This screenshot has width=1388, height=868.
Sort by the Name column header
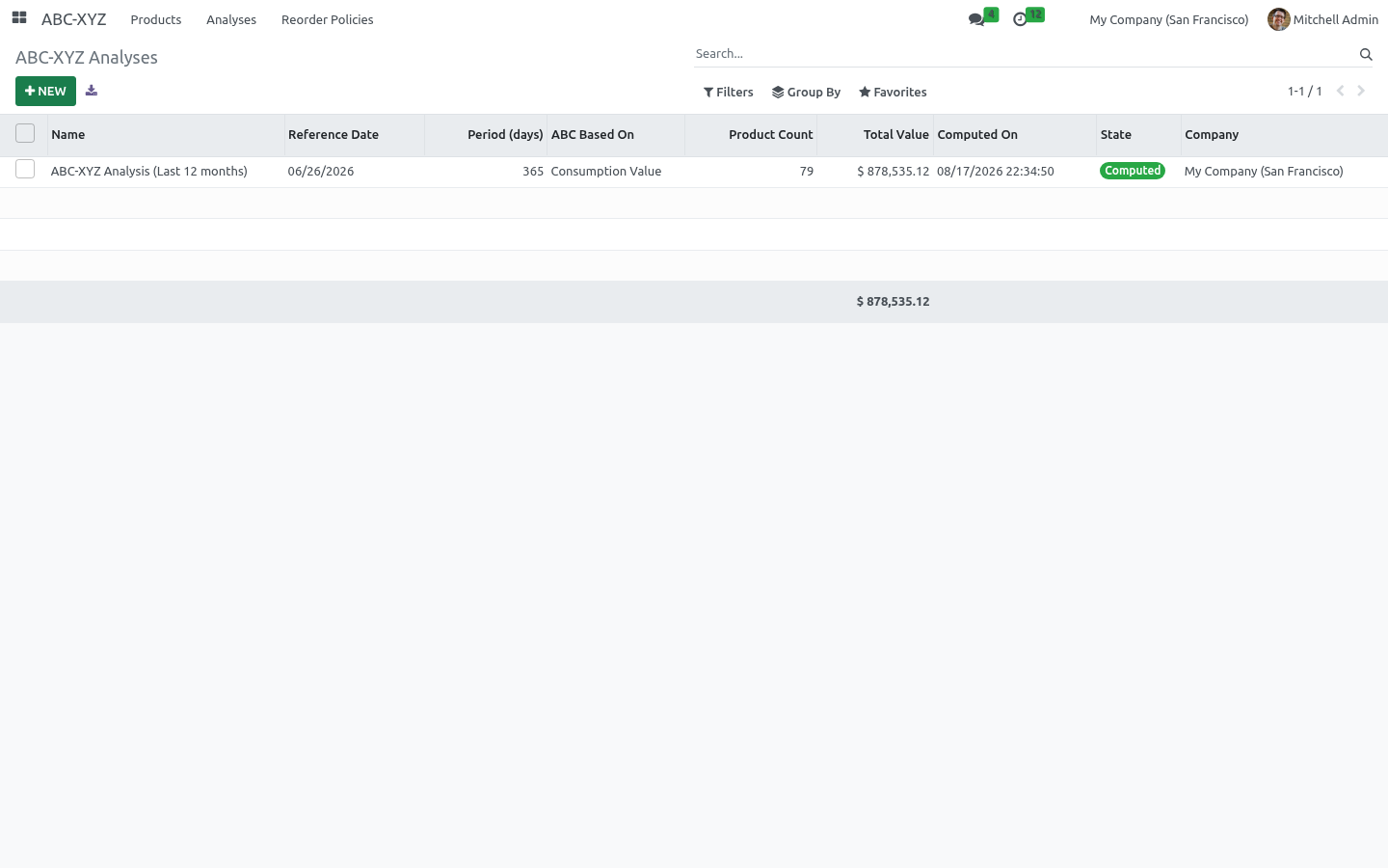[166, 135]
